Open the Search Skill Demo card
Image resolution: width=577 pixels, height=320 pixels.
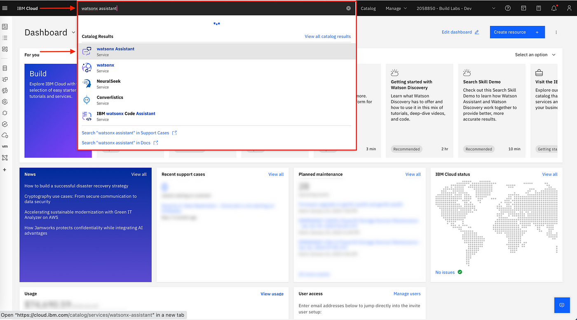point(492,111)
